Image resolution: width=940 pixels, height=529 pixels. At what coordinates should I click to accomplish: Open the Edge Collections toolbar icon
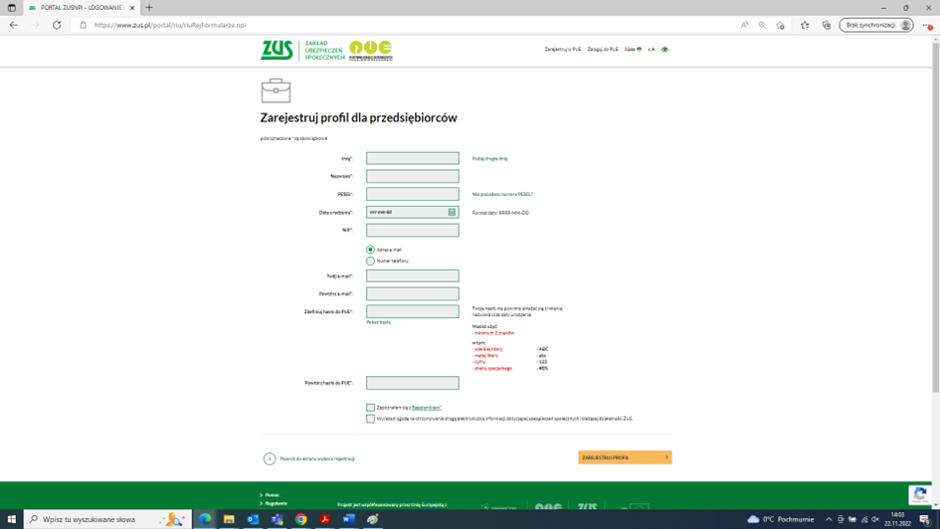(826, 25)
